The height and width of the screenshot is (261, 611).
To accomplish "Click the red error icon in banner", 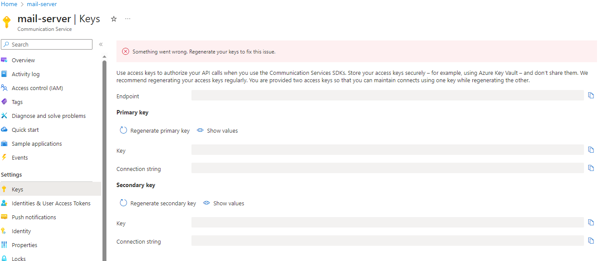I will 126,51.
